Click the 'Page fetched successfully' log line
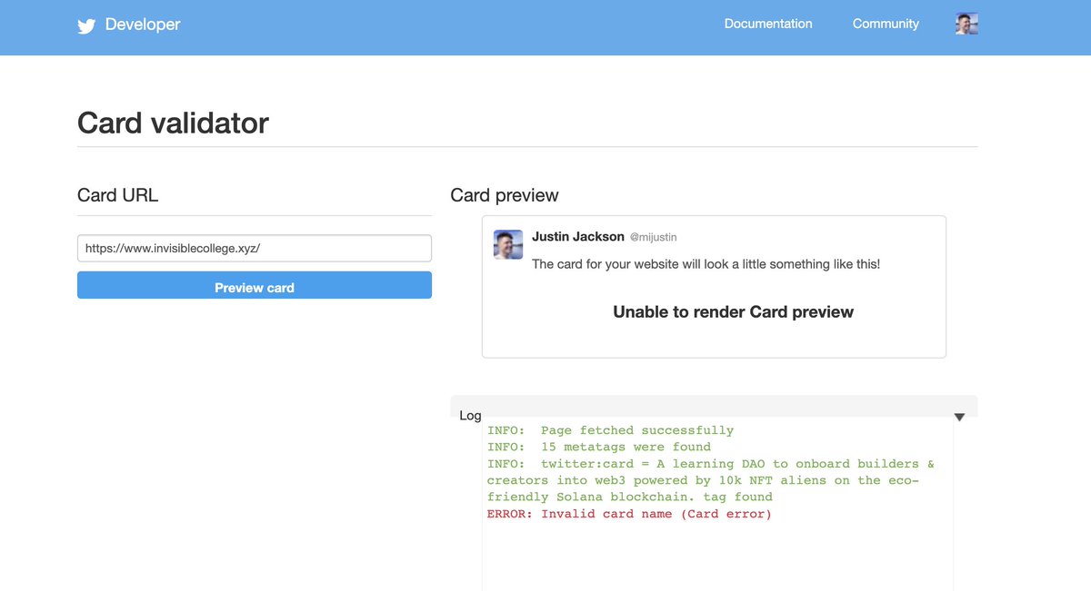The width and height of the screenshot is (1091, 591). coord(610,430)
